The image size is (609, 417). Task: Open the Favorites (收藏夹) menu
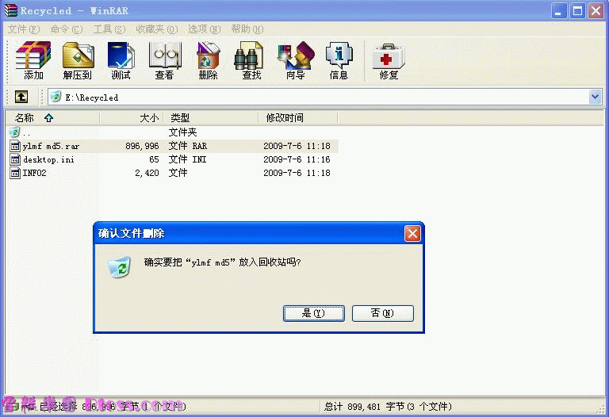[156, 29]
